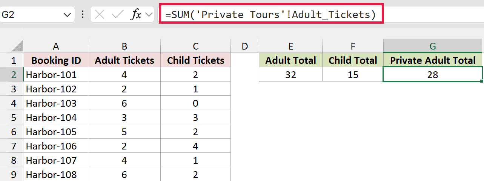Viewport: 484px width, 181px height.
Task: Click the Adult Tickets header cell
Action: pyautogui.click(x=124, y=60)
